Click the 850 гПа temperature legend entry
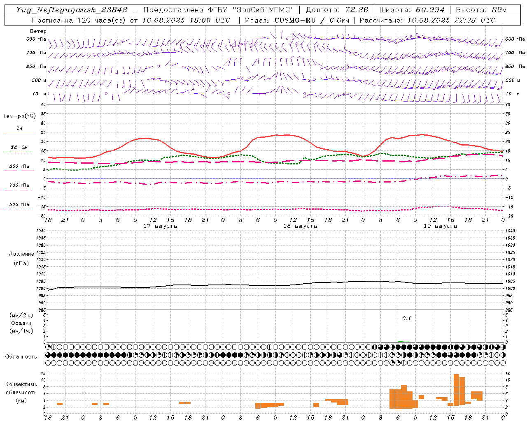 point(19,167)
